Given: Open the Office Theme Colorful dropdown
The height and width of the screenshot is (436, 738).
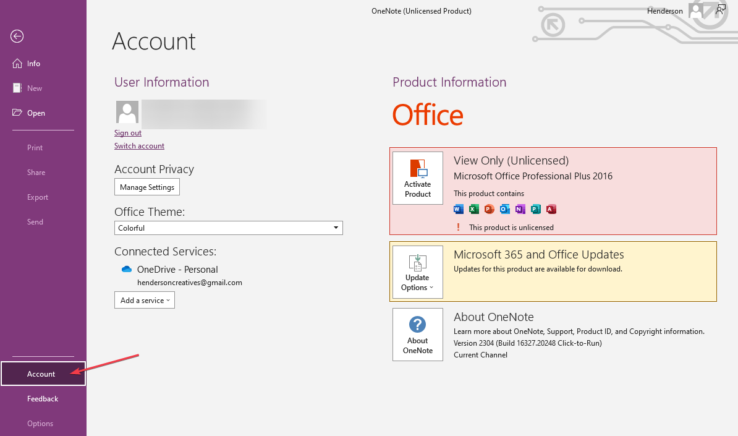Looking at the screenshot, I should [228, 228].
